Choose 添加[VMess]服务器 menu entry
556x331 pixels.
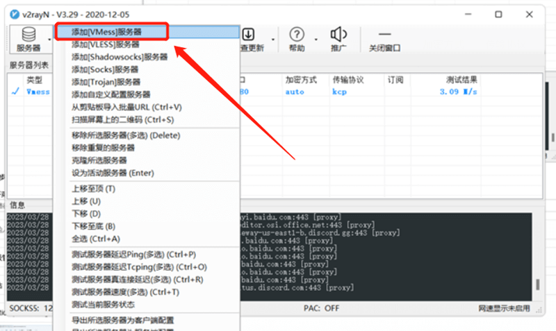point(148,32)
